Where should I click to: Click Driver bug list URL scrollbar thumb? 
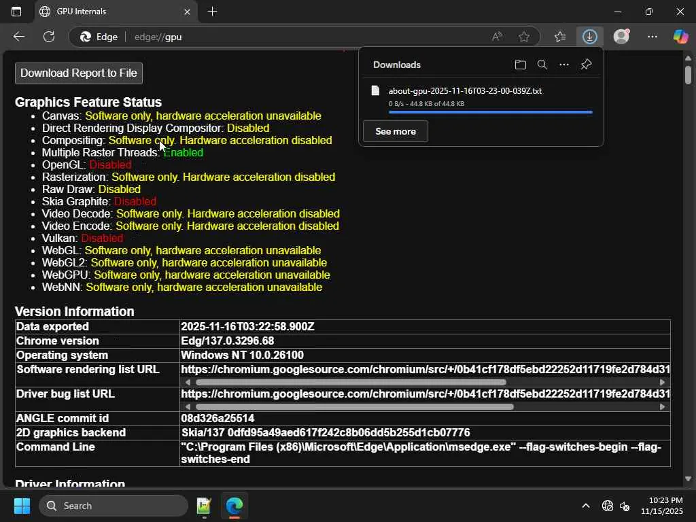point(355,406)
